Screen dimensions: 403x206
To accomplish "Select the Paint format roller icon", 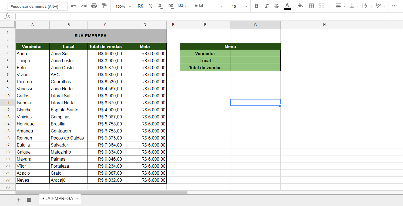I will pos(104,6).
